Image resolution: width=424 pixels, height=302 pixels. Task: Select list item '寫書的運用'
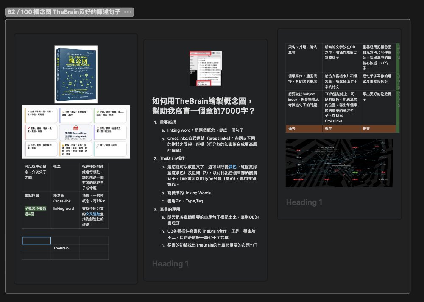[x=170, y=209]
